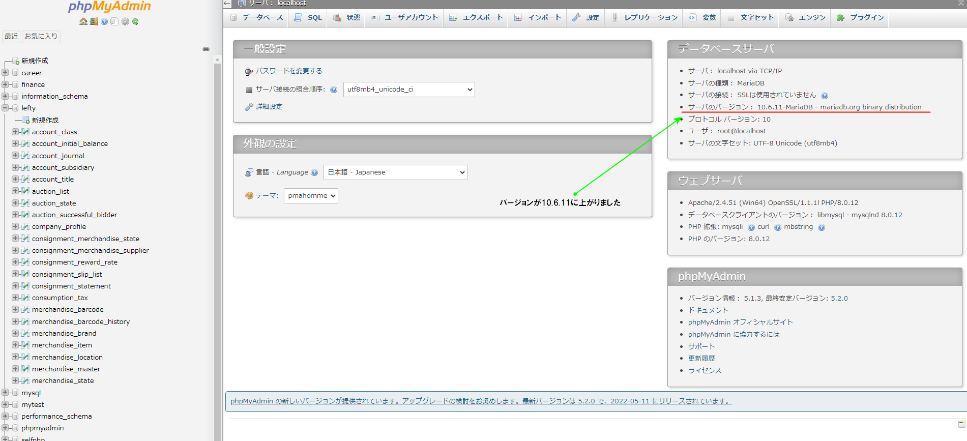This screenshot has height=441, width=967.
Task: Expand the career database
Action: pos(5,73)
